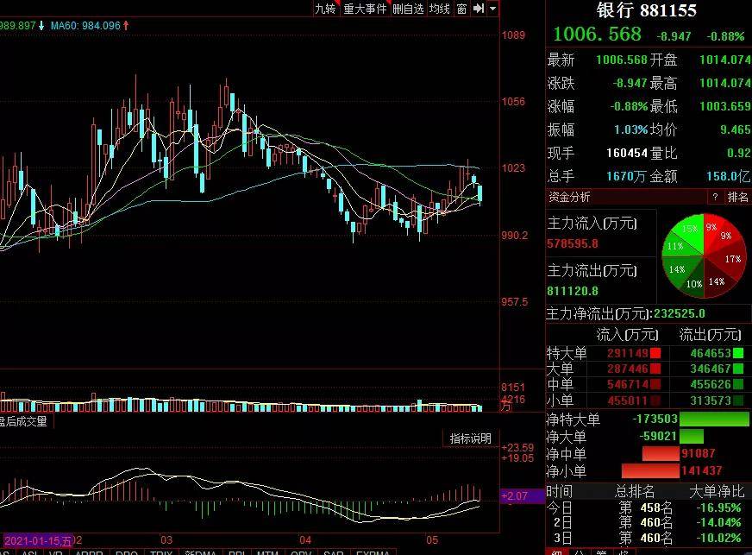This screenshot has width=752, height=555.
Task: Click the 九转 indicator button
Action: click(x=325, y=9)
